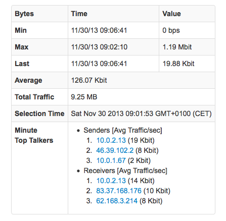The width and height of the screenshot is (226, 221).
Task: Open sender link 10.0.2.13 (19 Kbit)
Action: 111,140
